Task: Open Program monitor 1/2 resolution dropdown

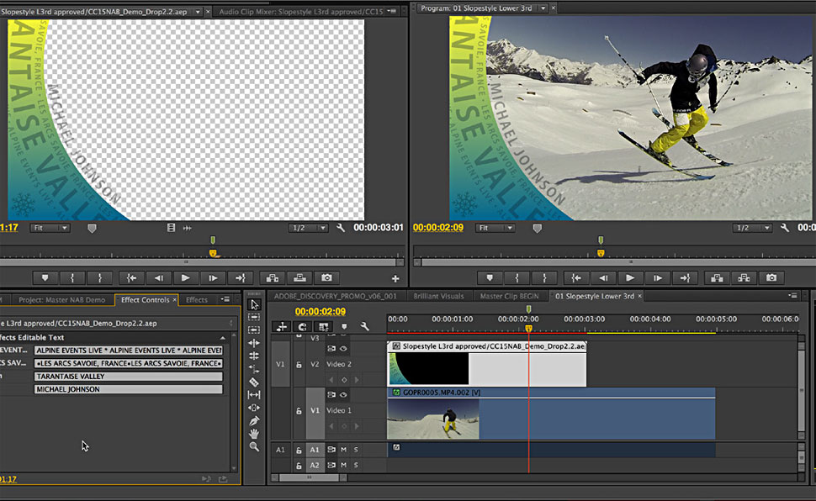Action: 752,228
